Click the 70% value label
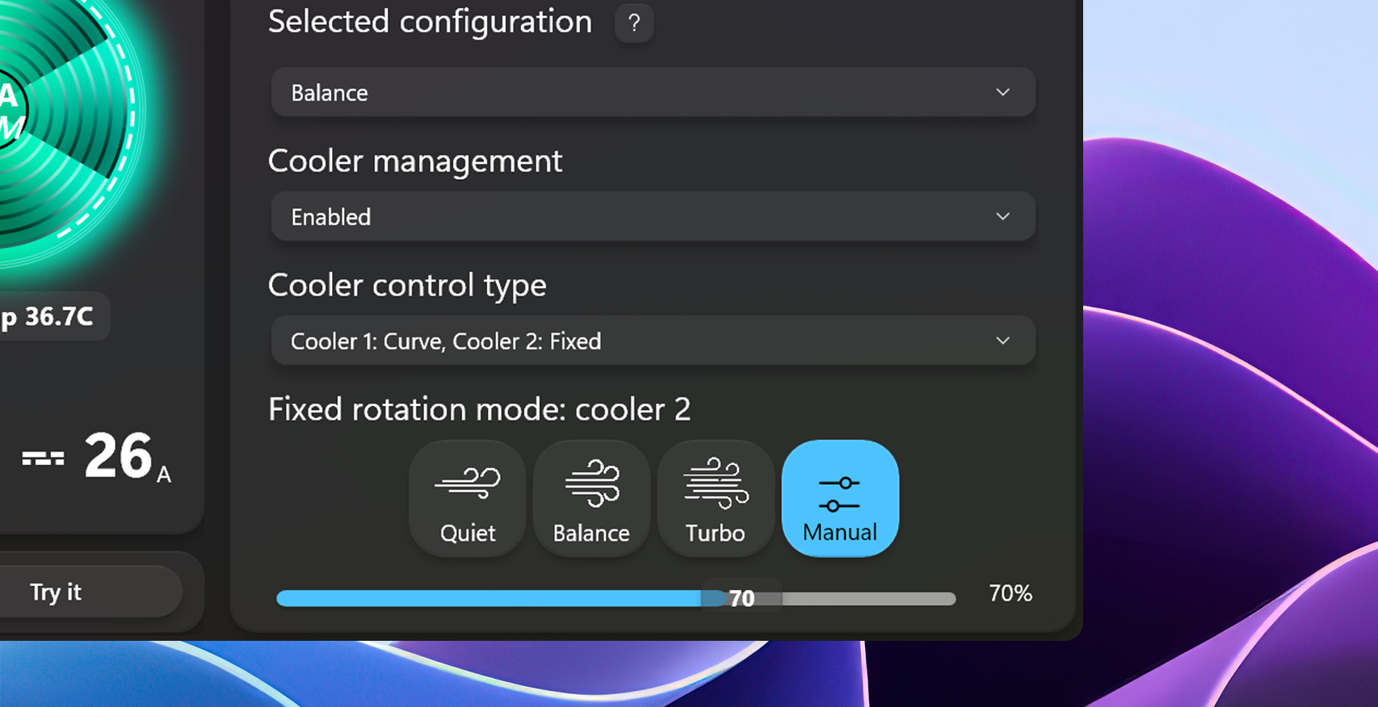The image size is (1378, 707). coord(1010,594)
